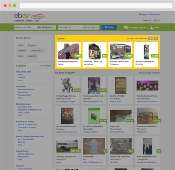The image size is (175, 170).
Task: Click the gallery previous arrow button
Action: tap(150, 38)
